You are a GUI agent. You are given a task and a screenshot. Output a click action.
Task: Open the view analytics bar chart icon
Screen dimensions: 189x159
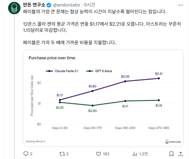(135, 154)
